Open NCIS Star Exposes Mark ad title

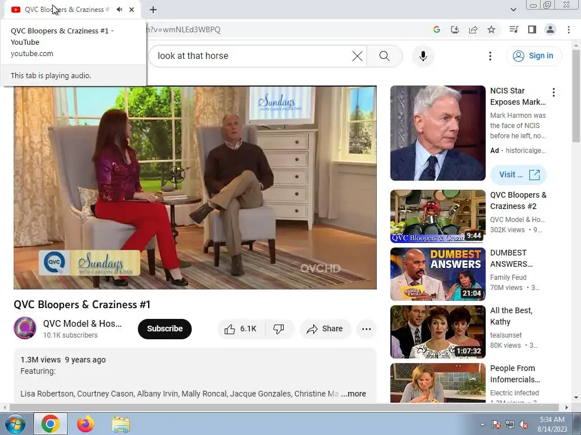[517, 96]
